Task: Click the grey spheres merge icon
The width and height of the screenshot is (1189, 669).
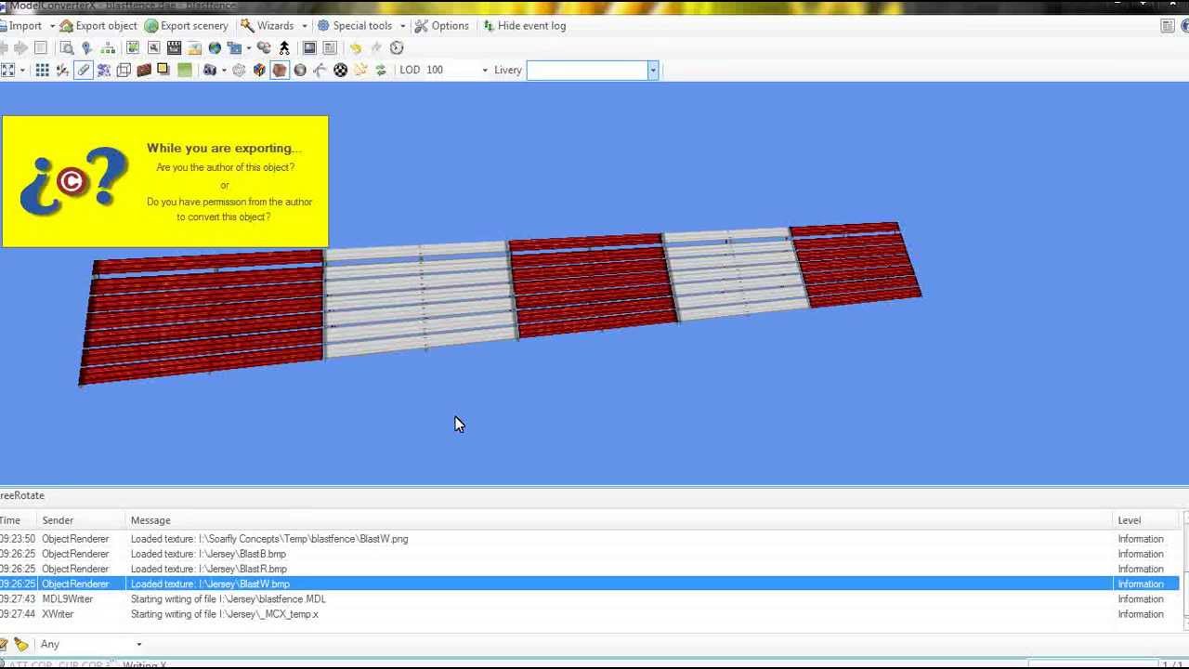Action: click(264, 47)
